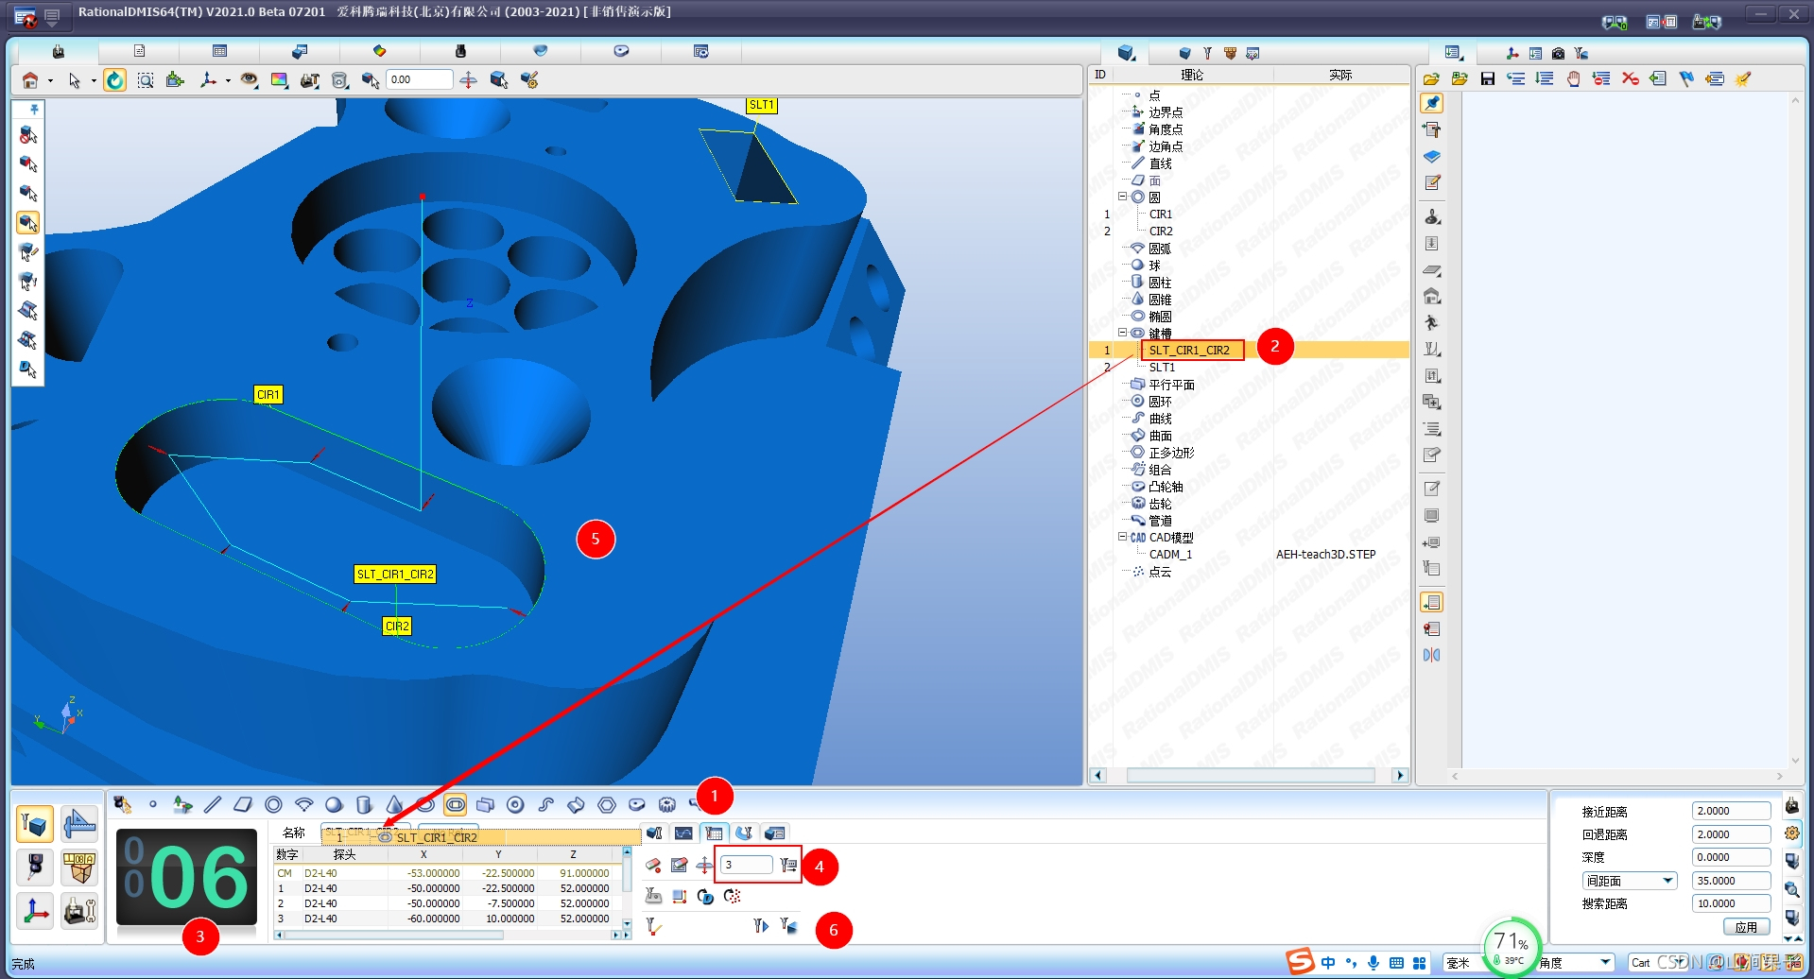The height and width of the screenshot is (979, 1814).
Task: Click the recycle bin icon in the view toolbar
Action: 340,80
